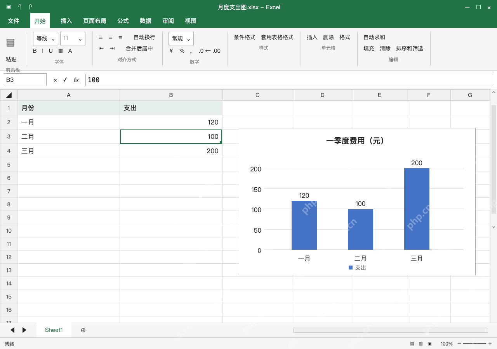497x349 pixels.
Task: Open the 等线 font name dropdown
Action: coord(46,39)
